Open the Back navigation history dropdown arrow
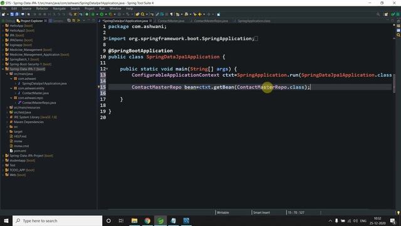 tap(204, 14)
